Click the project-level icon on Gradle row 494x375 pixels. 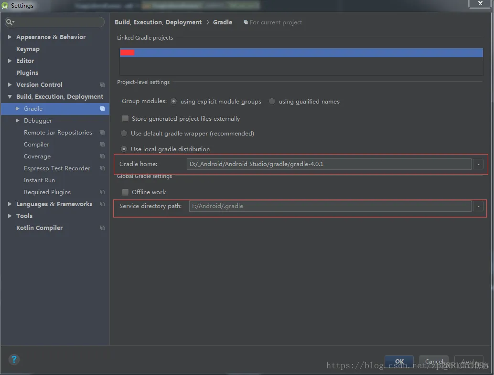(x=102, y=108)
